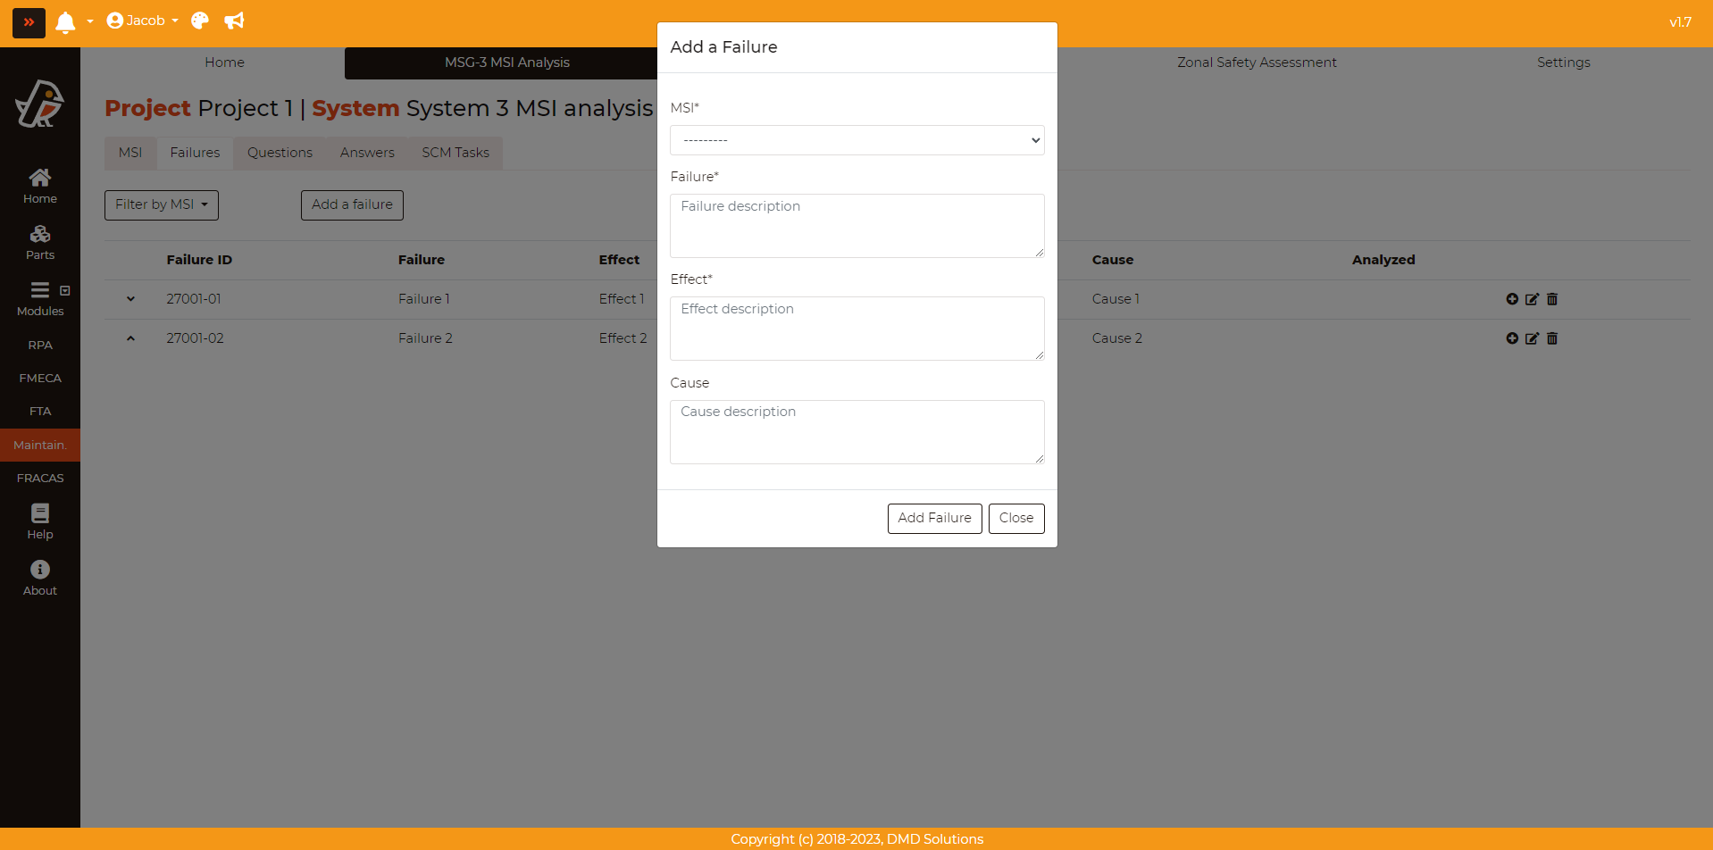Delete failure 27001-02 with trash icon
The image size is (1713, 850).
(x=1552, y=338)
